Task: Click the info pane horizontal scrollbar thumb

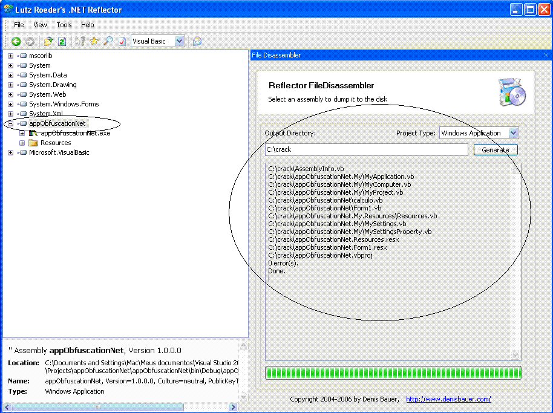Action: pos(99,408)
